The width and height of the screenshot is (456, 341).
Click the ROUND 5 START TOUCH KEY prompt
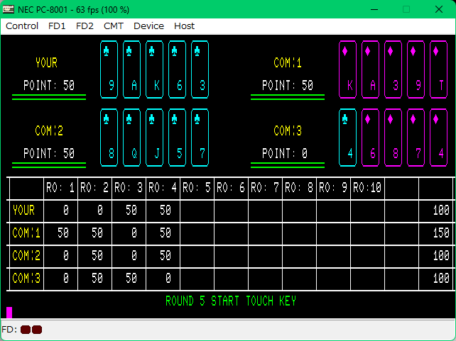pyautogui.click(x=230, y=301)
